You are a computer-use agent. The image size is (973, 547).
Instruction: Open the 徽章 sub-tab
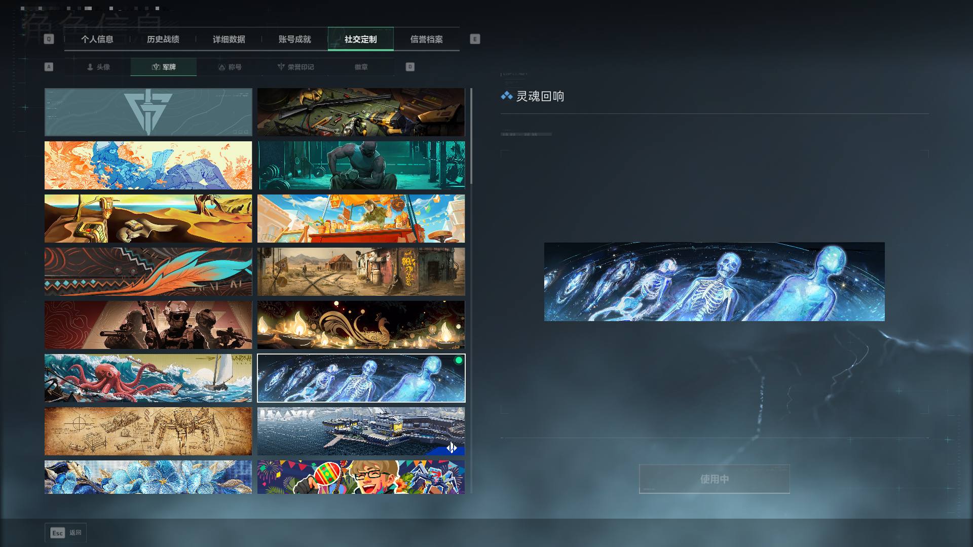click(361, 67)
